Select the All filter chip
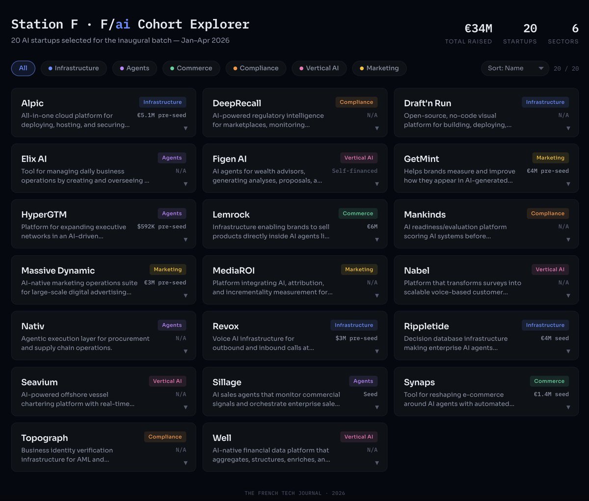The height and width of the screenshot is (501, 589). tap(23, 68)
